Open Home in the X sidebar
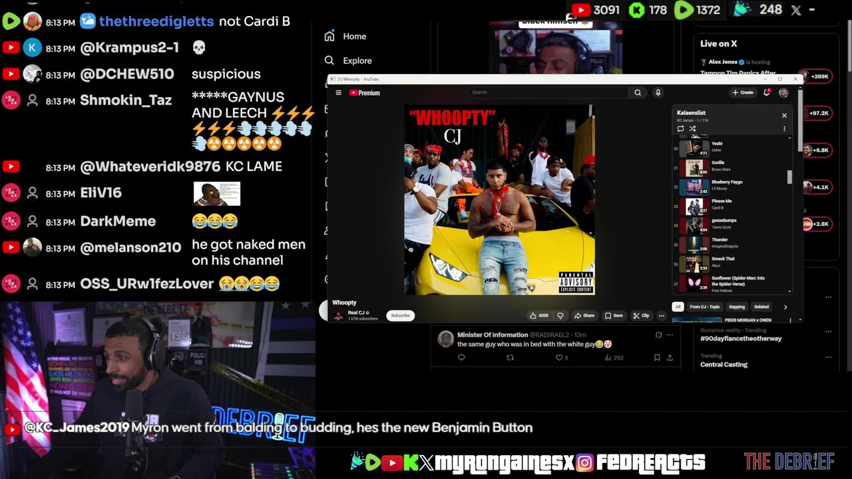 point(345,37)
